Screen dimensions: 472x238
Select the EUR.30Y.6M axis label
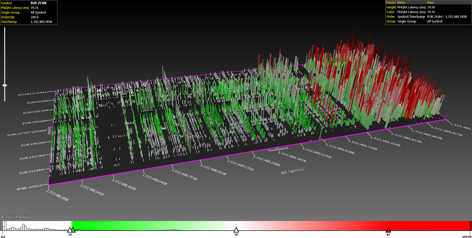pos(34,122)
